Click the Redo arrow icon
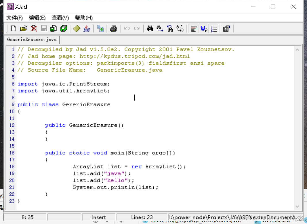Image resolution: width=307 pixels, height=224 pixels. 137,28
